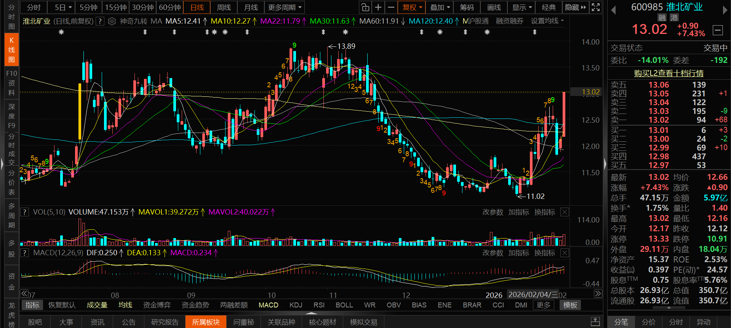Switch to 分时 intraday tab
Image resolution: width=731 pixels, height=328 pixels.
click(x=34, y=7)
